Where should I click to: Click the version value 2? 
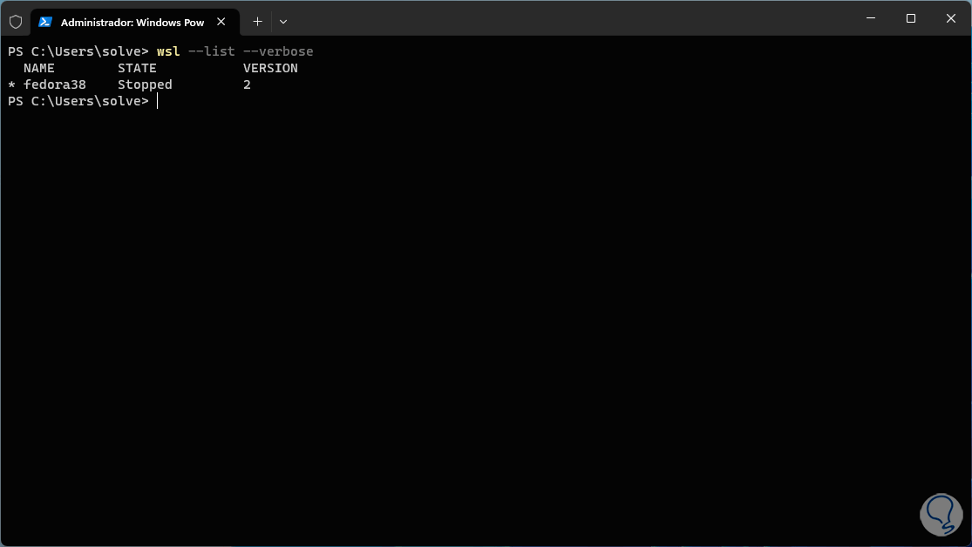coord(247,84)
